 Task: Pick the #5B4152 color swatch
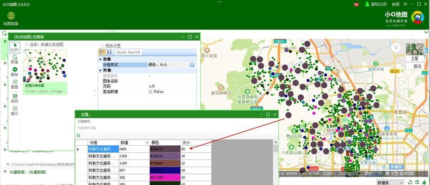pyautogui.click(x=165, y=149)
